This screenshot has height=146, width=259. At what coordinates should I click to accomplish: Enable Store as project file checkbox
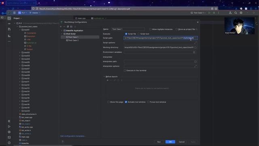(176, 29)
